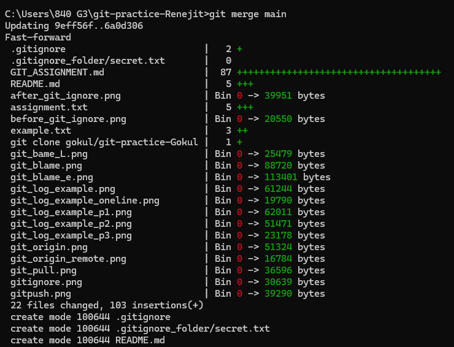Click the green plus bar for GIT_ASSIGNMENT.md
This screenshot has width=454, height=347.
(339, 72)
